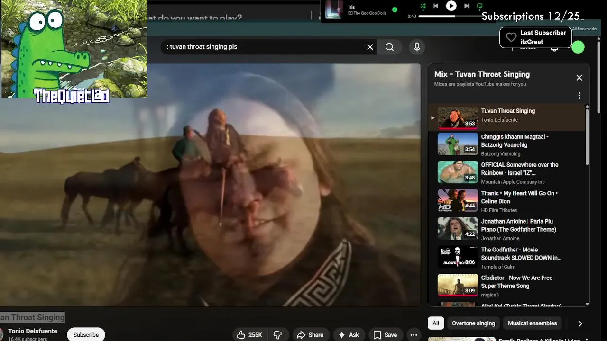Screen dimensions: 607x341
Task: Open more actions ellipsis below video
Action: (x=414, y=335)
